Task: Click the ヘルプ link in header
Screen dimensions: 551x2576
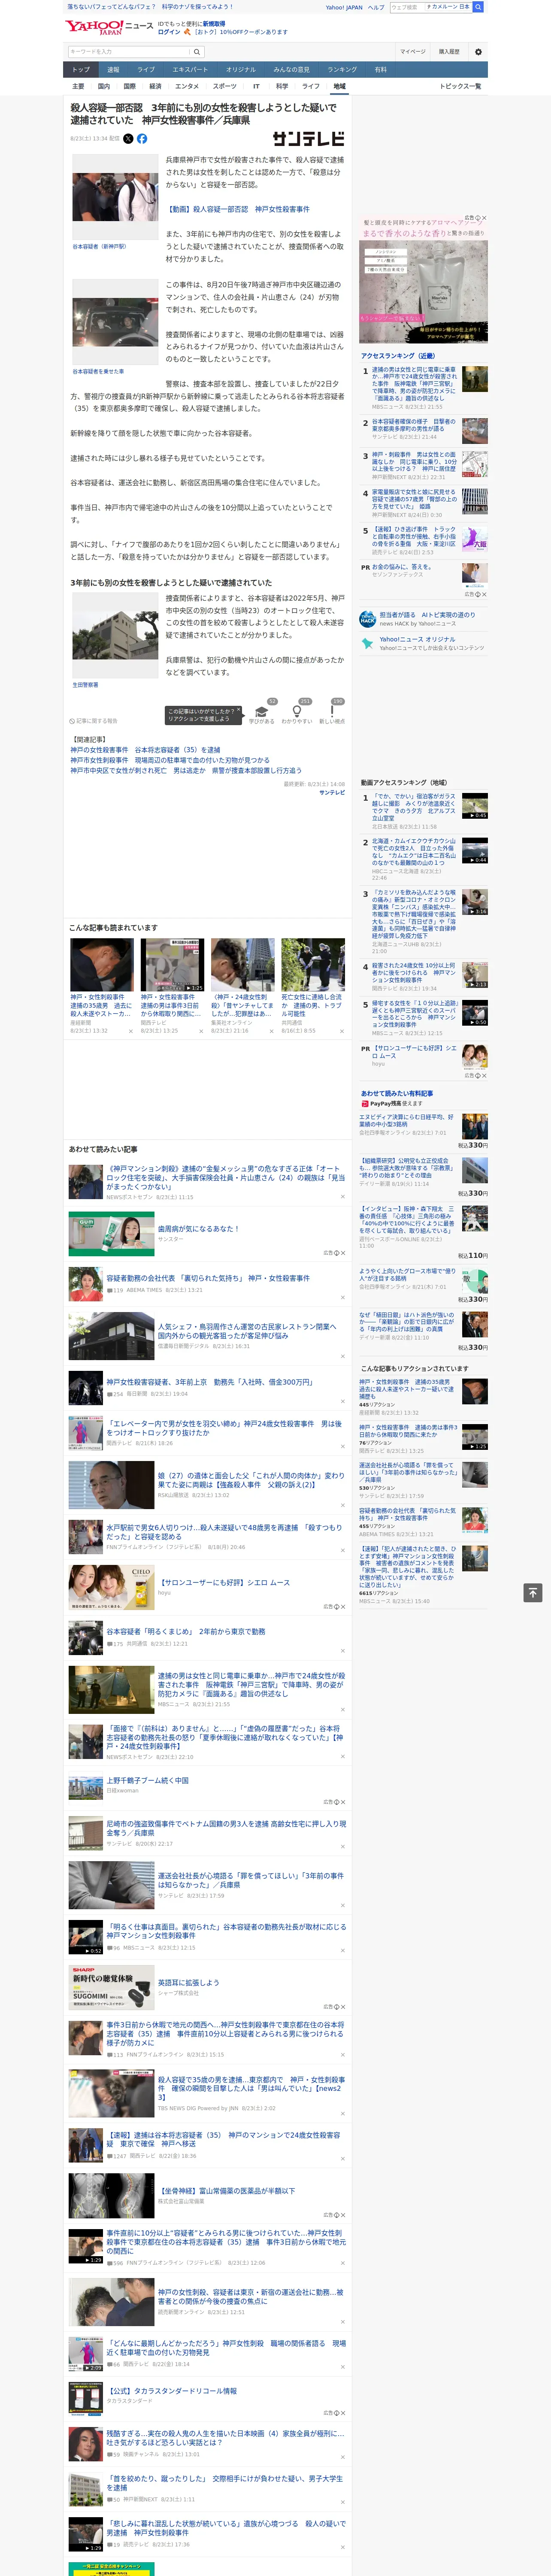Action: [375, 7]
